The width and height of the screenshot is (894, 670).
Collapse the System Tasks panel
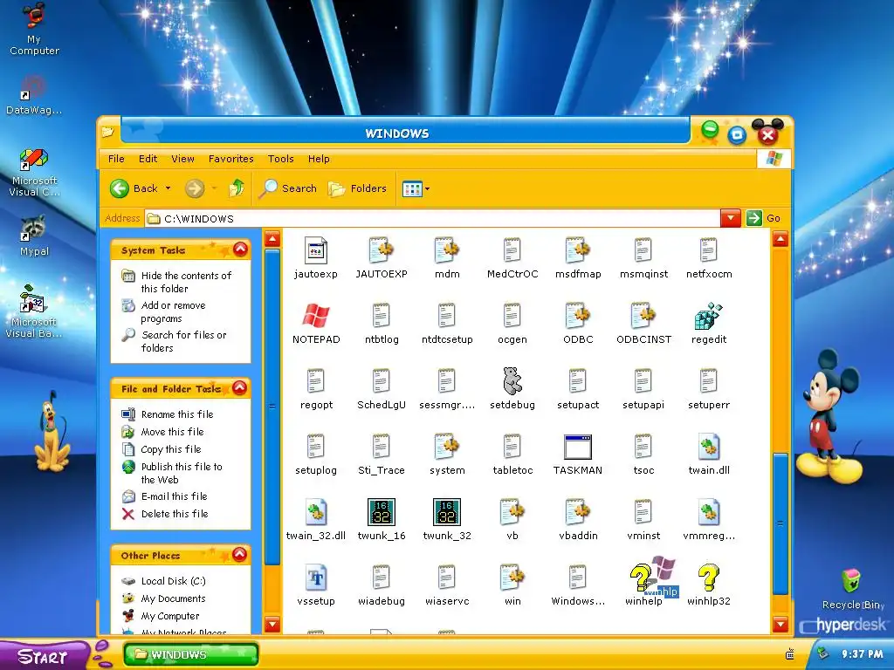coord(241,250)
